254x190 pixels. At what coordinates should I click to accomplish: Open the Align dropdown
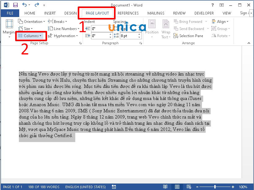pos(220,22)
